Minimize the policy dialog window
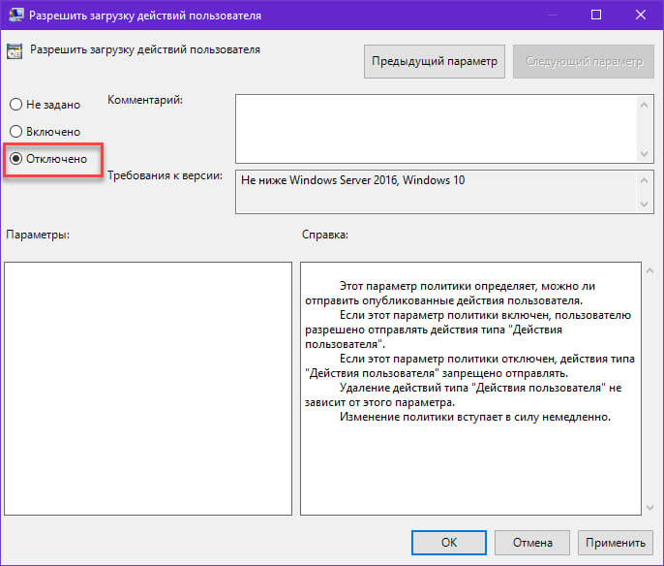 552,15
